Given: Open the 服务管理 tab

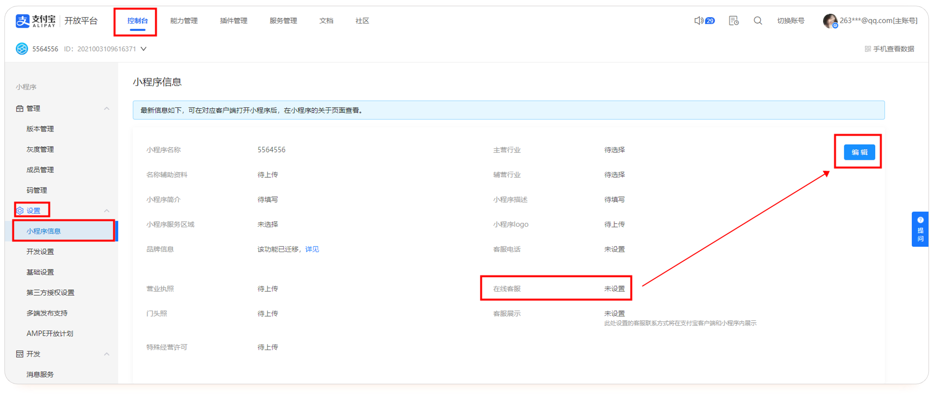Looking at the screenshot, I should click(283, 21).
